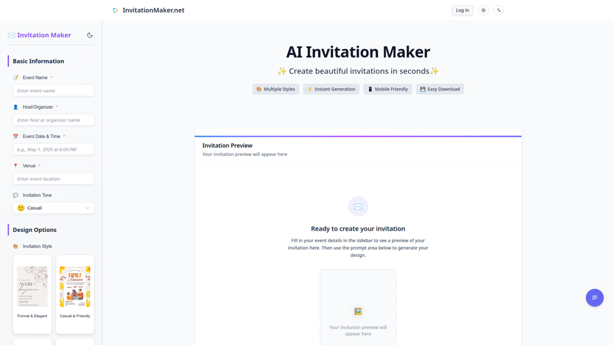This screenshot has height=345, width=614.
Task: Click the person icon beside Host/Organizer
Action: 15,107
